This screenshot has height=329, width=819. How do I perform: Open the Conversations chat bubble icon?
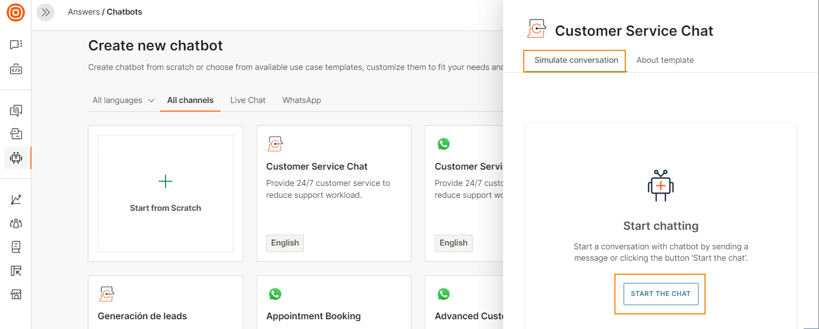point(16,45)
